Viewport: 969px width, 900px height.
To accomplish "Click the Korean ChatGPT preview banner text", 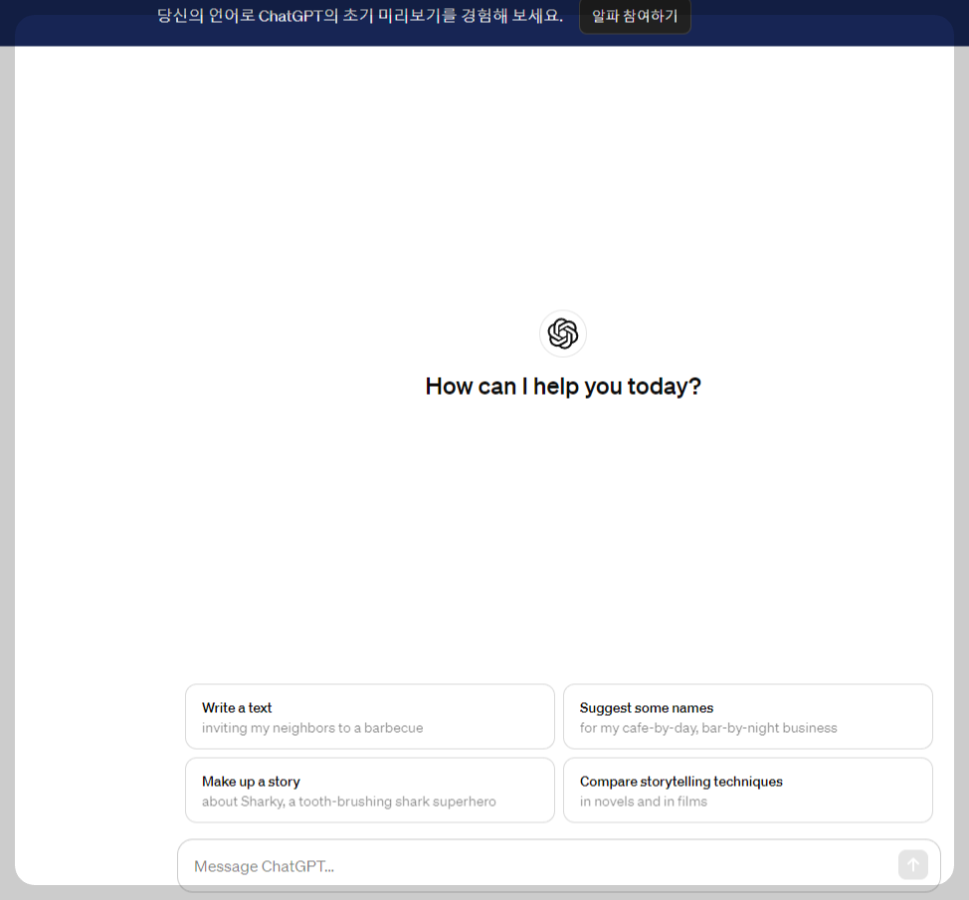I will tap(360, 16).
